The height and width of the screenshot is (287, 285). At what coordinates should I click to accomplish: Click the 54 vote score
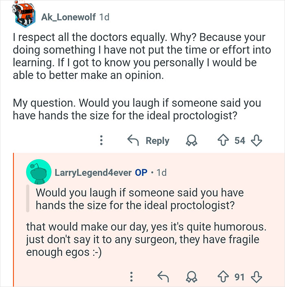pos(239,141)
